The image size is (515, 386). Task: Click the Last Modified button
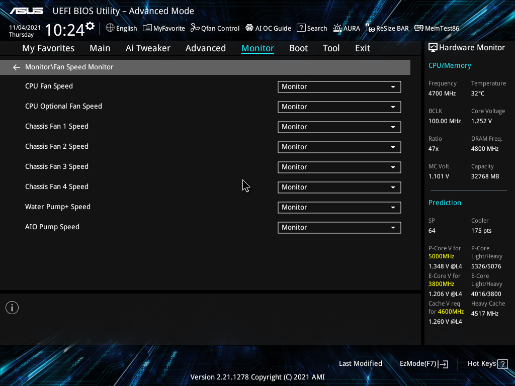point(360,364)
